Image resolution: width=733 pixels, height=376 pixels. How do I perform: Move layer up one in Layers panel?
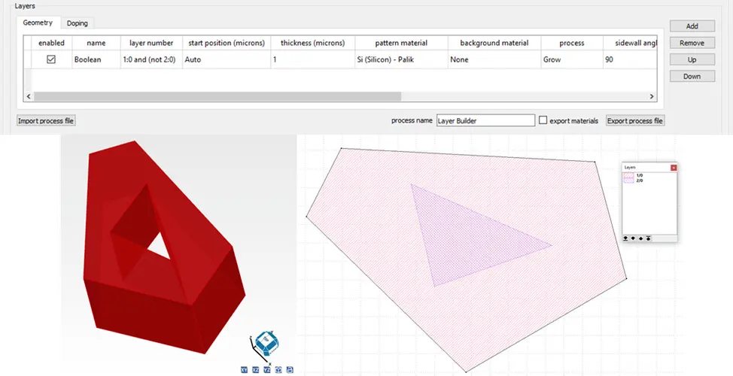641,238
